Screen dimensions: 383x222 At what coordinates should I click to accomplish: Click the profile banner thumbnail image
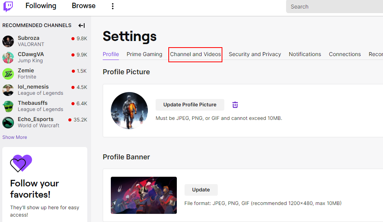144,195
